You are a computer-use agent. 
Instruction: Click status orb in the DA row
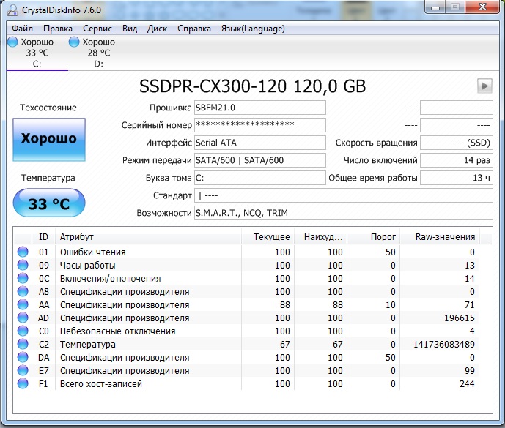[23, 357]
